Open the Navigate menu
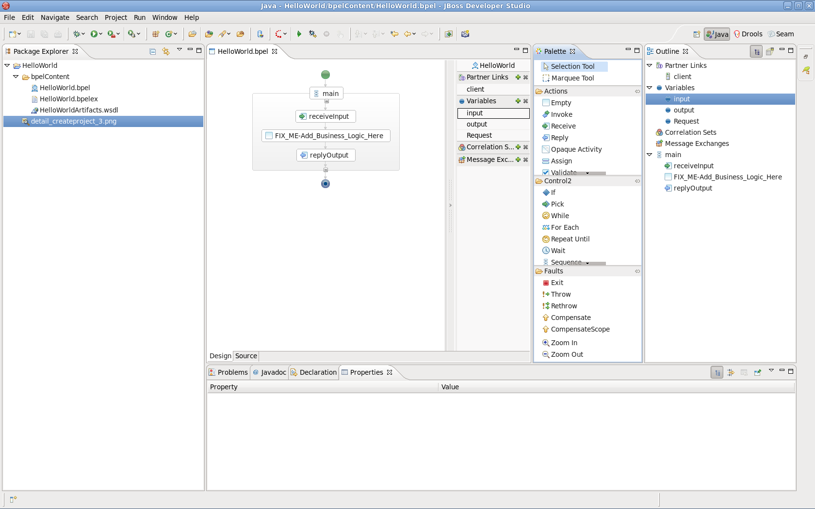815x509 pixels. (55, 17)
